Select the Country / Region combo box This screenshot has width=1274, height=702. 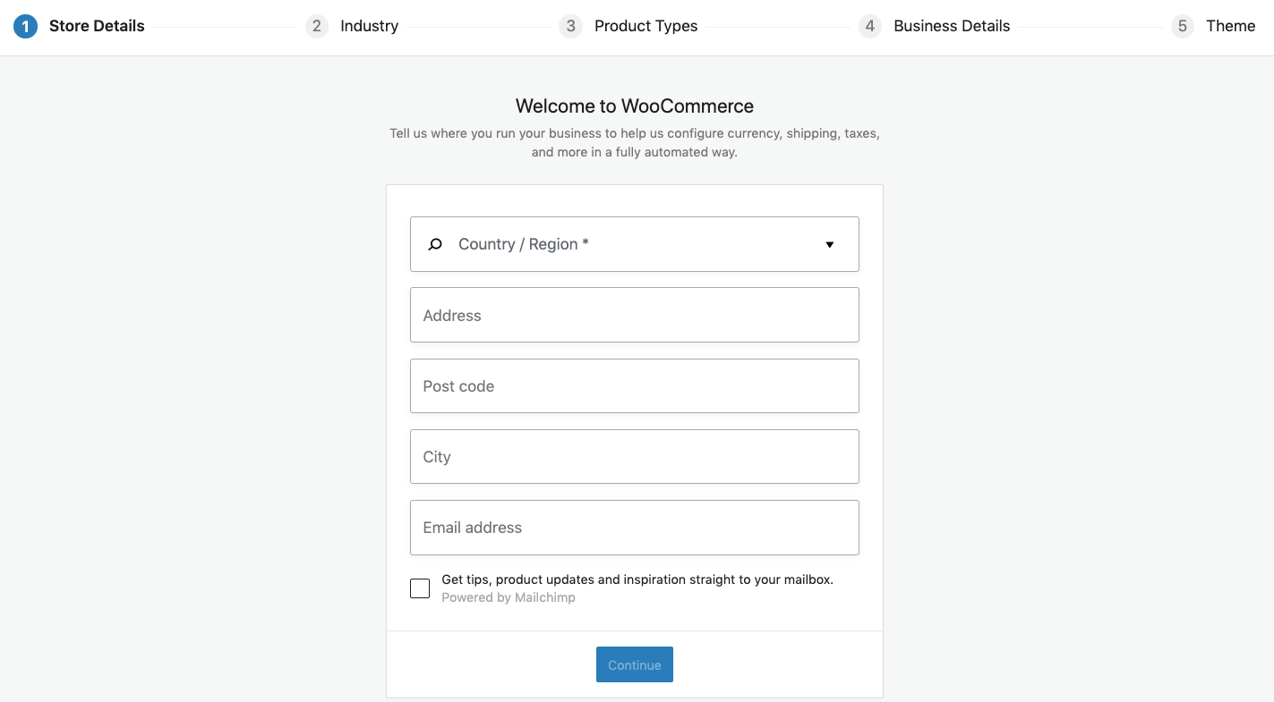pos(635,244)
